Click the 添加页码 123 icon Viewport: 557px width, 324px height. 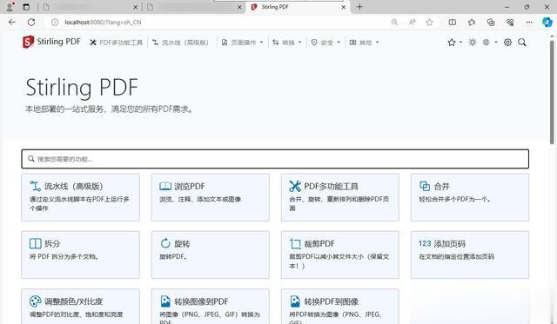tap(425, 243)
